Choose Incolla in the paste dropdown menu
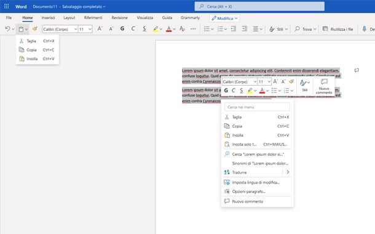 coord(37,58)
